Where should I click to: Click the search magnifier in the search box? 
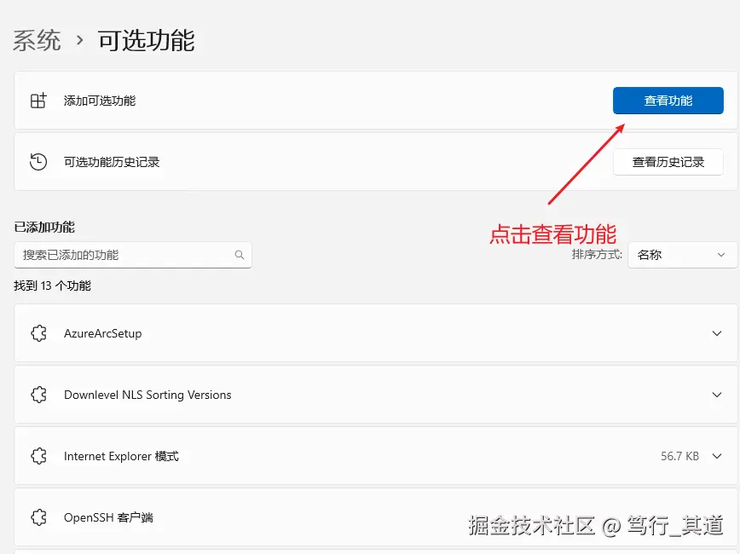[240, 255]
